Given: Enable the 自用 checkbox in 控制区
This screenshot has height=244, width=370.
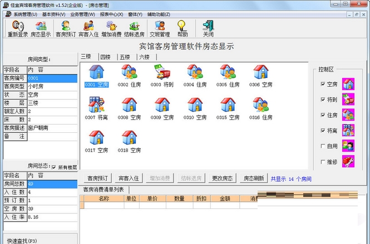Looking at the screenshot, I should [x=323, y=146].
